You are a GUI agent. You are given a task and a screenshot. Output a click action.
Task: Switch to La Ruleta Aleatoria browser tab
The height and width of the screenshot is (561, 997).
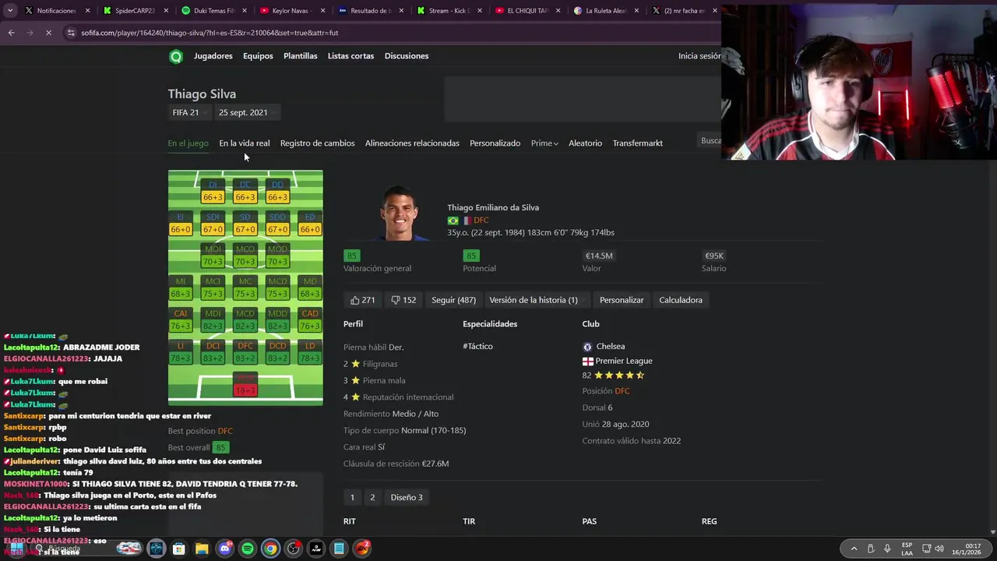605,11
